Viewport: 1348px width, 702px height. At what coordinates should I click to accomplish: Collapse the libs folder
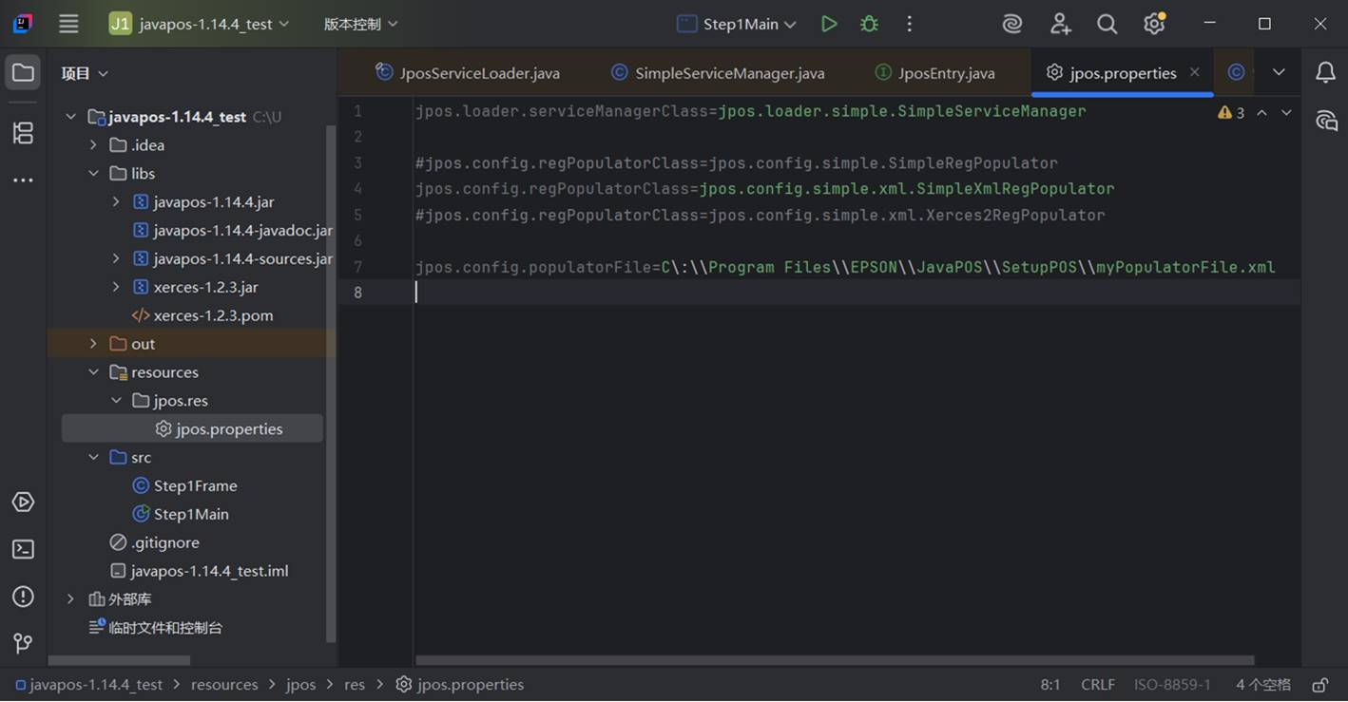[x=93, y=173]
